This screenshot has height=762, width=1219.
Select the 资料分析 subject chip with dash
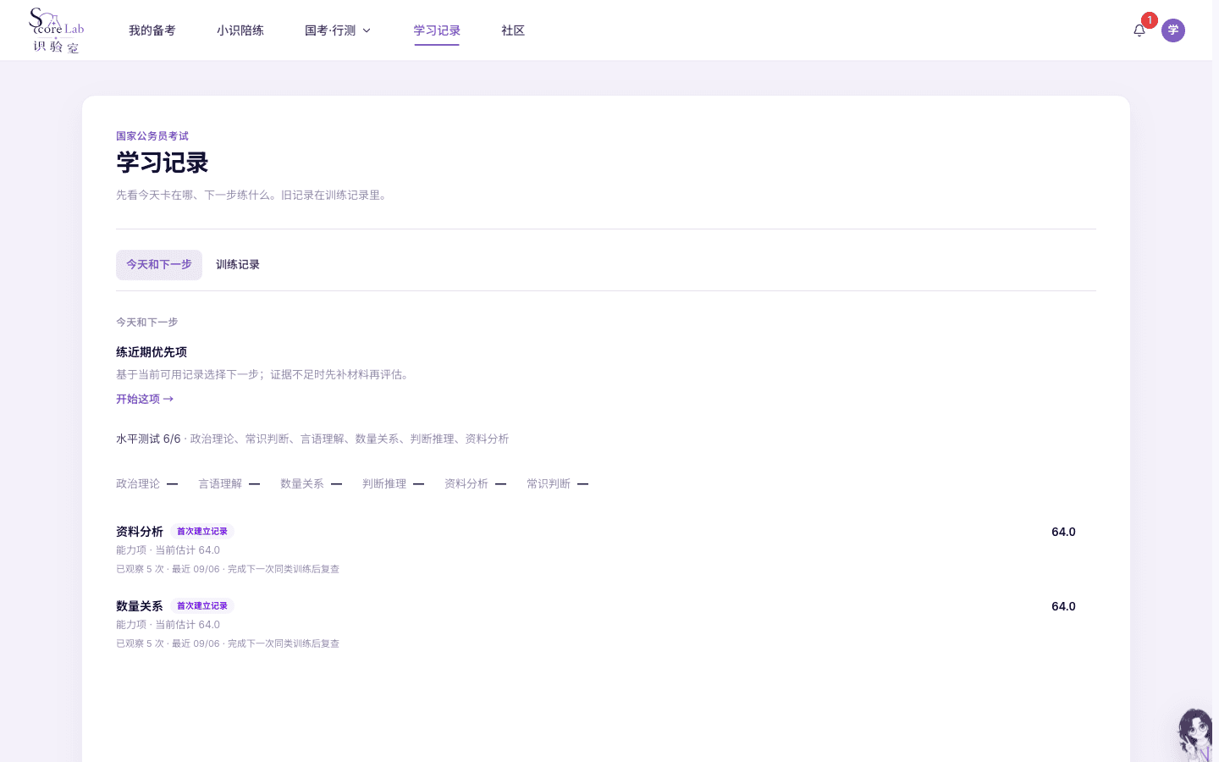tap(476, 483)
